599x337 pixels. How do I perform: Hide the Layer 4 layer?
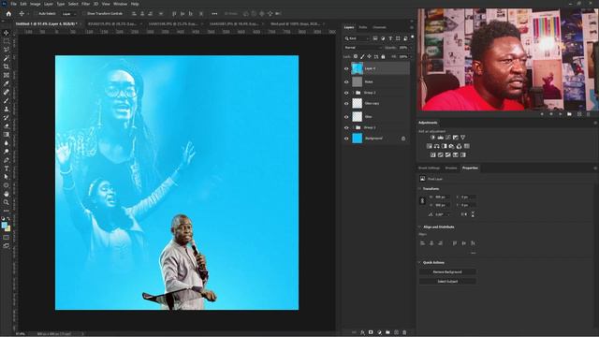346,68
